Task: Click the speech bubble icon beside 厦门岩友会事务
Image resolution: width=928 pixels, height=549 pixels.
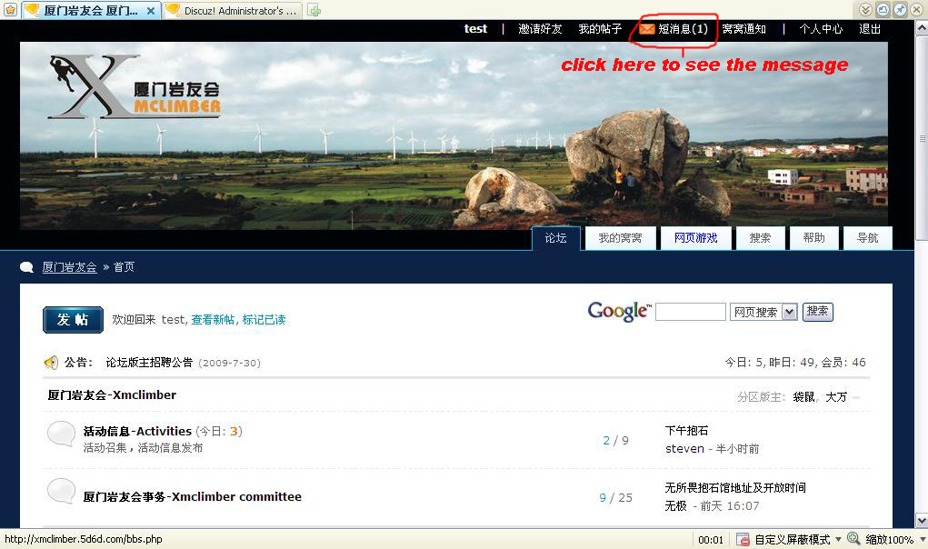Action: [x=61, y=492]
